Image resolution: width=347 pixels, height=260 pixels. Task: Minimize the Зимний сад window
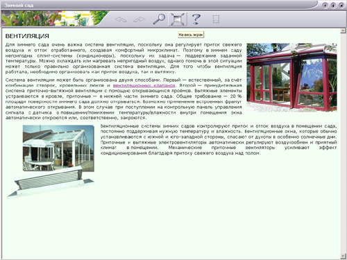coord(325,5)
